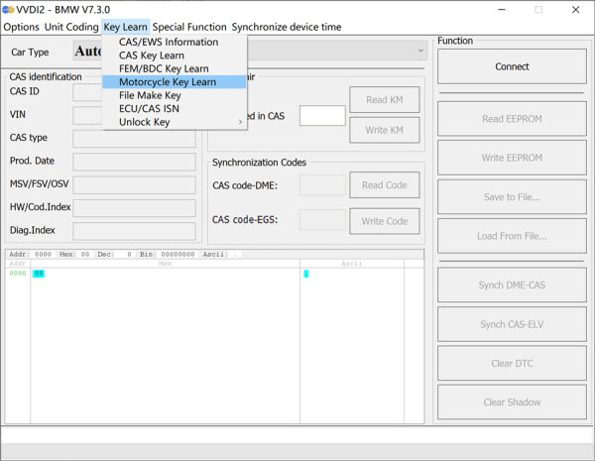595x461 pixels.
Task: Click File Make Key menu item
Action: [x=150, y=95]
